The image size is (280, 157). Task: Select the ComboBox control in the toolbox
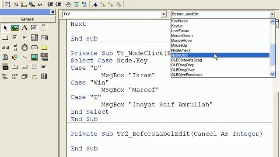pyautogui.click(x=34, y=38)
